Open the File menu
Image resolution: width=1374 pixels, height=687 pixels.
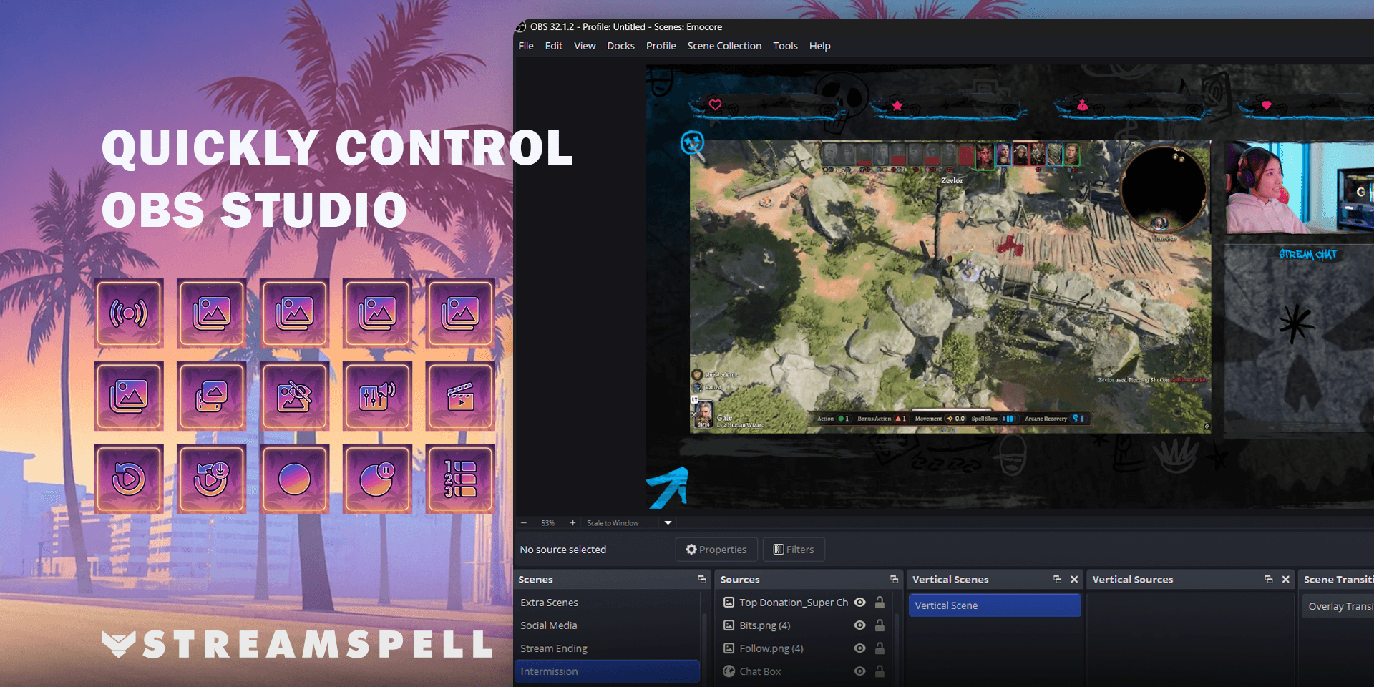pyautogui.click(x=526, y=46)
